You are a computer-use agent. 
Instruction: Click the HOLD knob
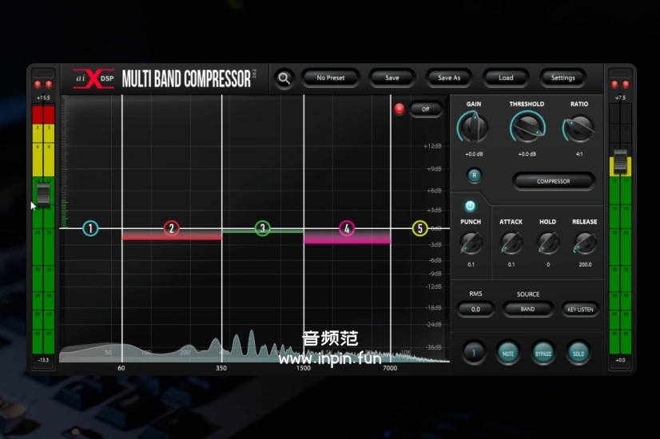(547, 243)
